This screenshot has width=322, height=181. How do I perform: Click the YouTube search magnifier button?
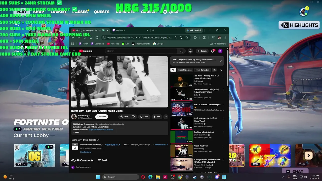point(181,51)
